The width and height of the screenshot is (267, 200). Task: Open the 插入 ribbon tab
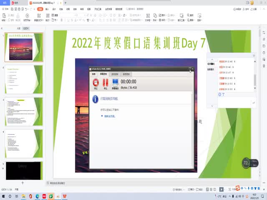point(47,8)
